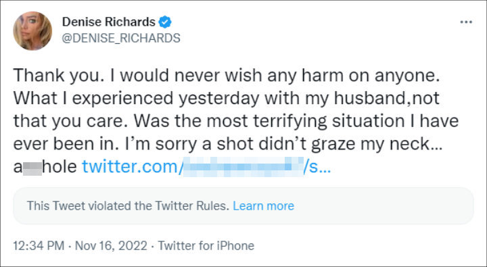Click the Twitter for iPhone source label
This screenshot has height=267, width=487.
click(206, 246)
